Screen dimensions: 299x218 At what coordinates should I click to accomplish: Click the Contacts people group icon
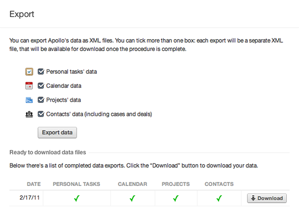tap(29, 114)
